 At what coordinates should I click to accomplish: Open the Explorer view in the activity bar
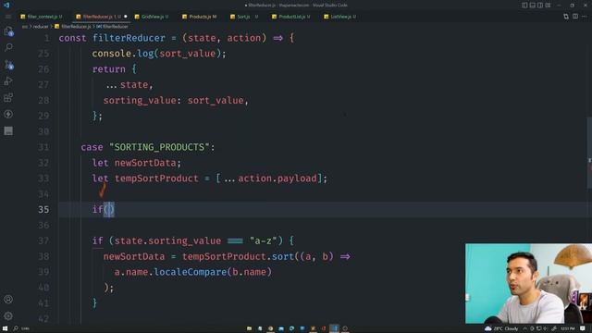pyautogui.click(x=8, y=31)
